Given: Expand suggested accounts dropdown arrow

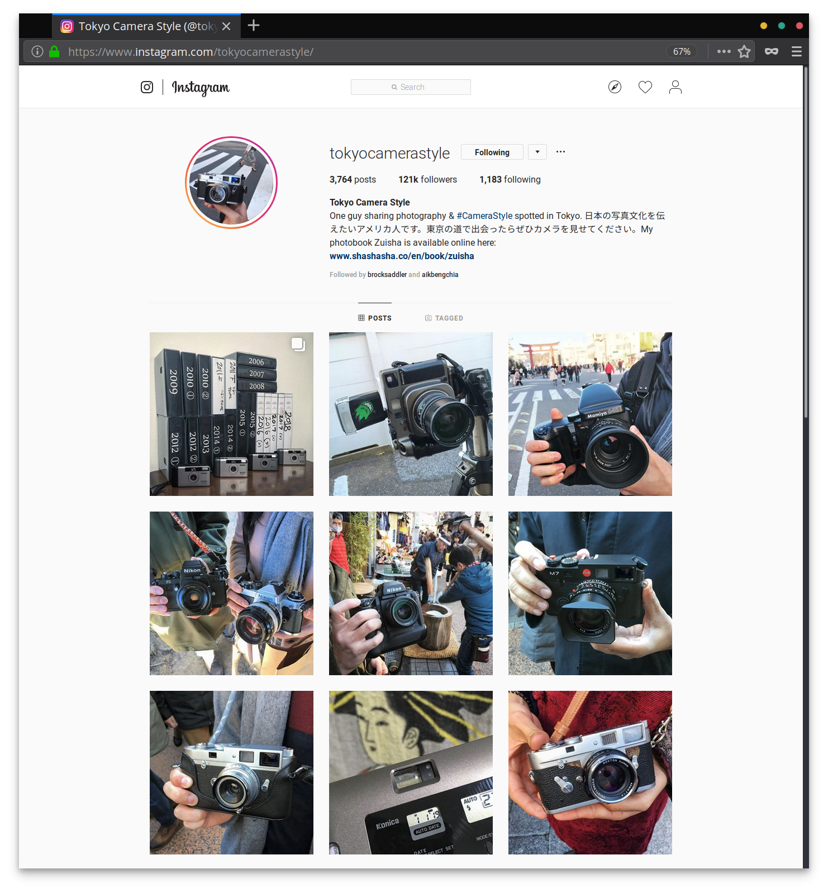Looking at the screenshot, I should (x=537, y=152).
